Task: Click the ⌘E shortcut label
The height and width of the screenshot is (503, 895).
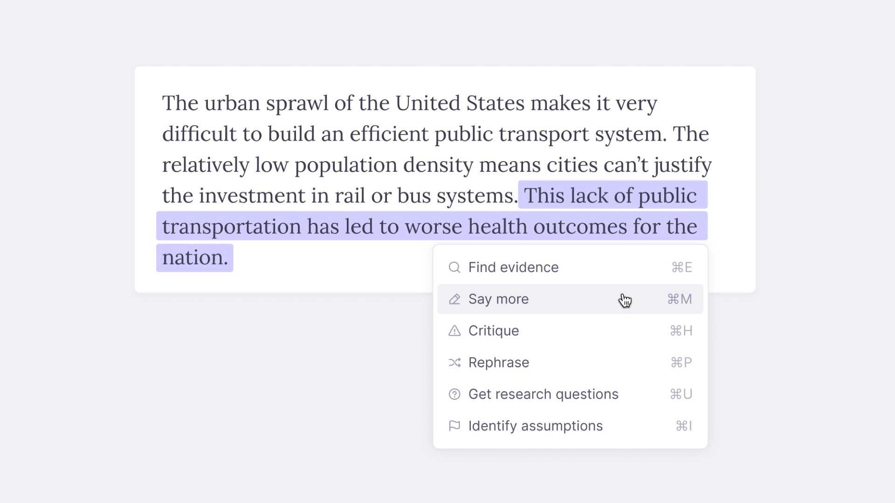Action: coord(682,267)
